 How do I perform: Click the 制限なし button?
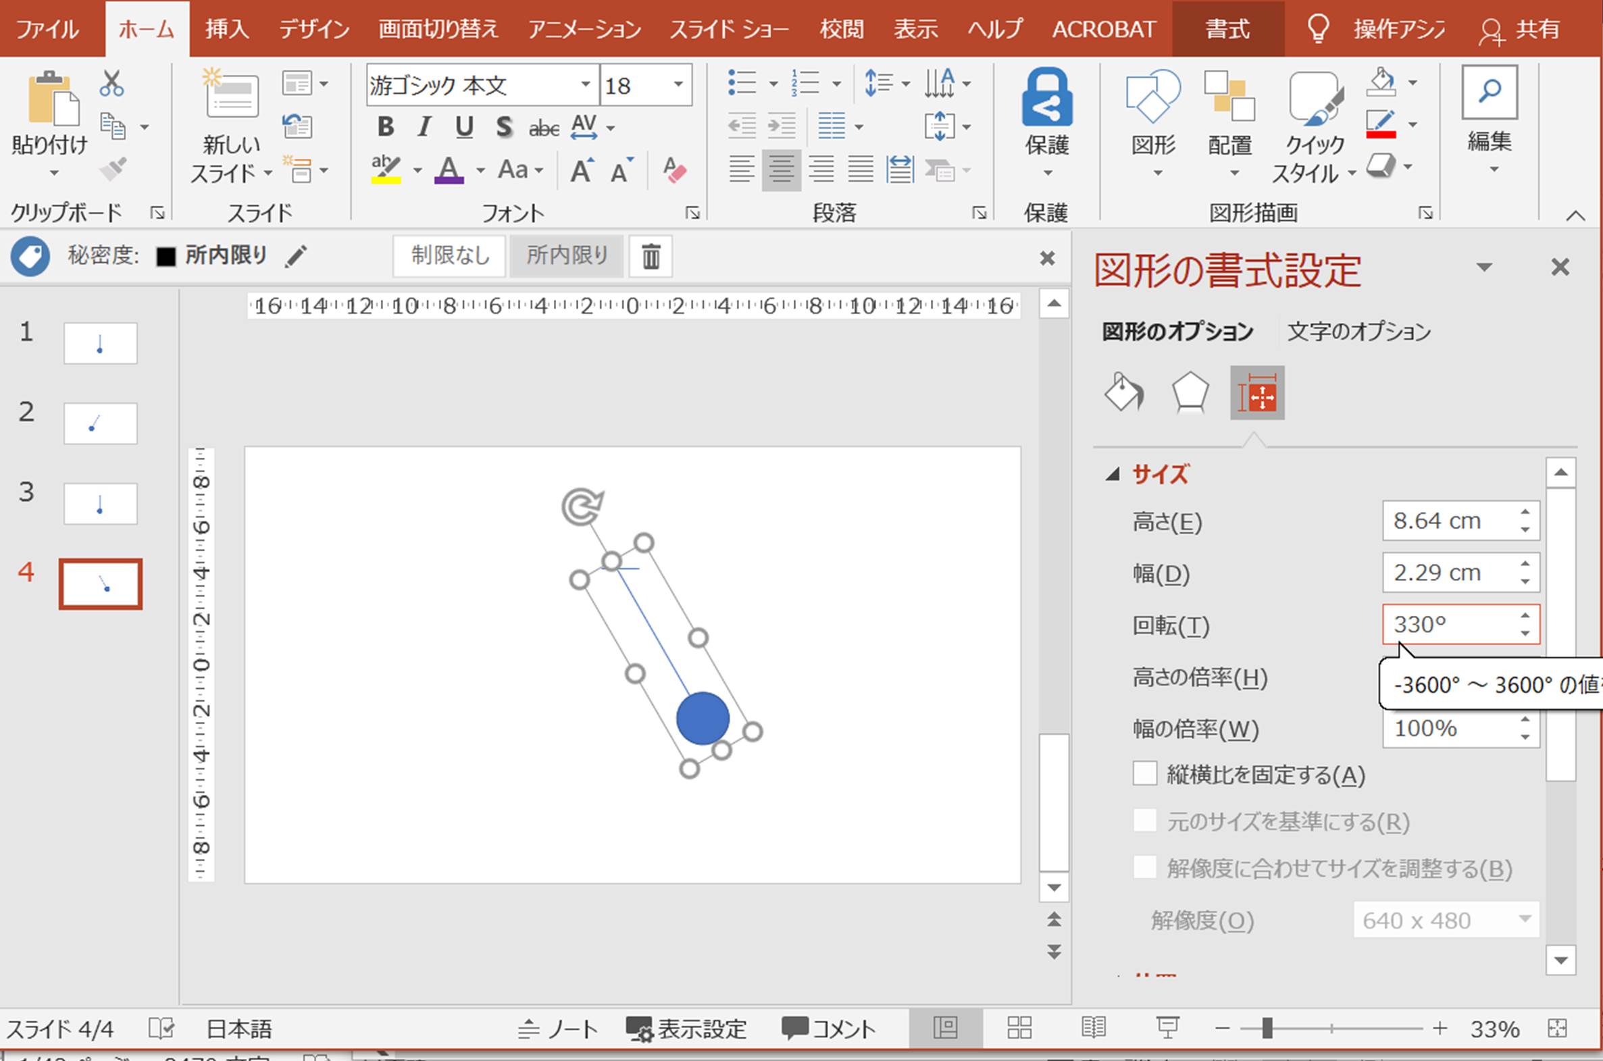point(449,256)
